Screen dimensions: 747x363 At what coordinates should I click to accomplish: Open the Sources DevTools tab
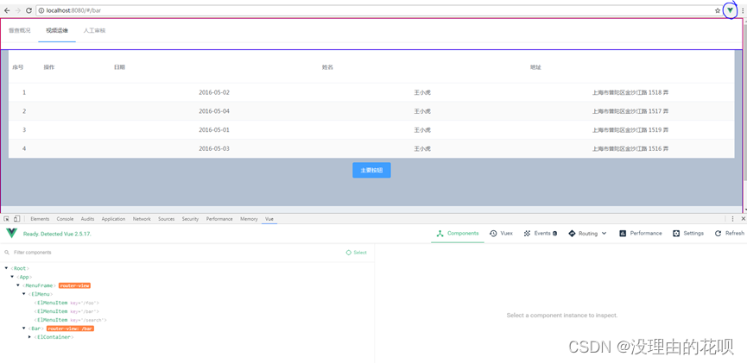pyautogui.click(x=167, y=219)
